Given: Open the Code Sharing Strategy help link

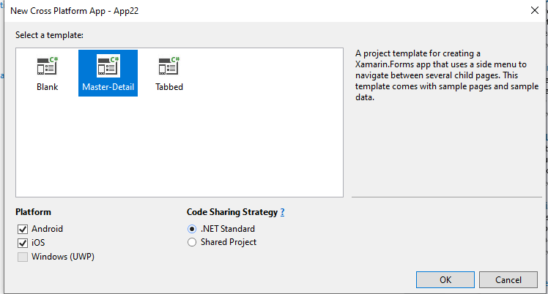Looking at the screenshot, I should click(x=282, y=212).
